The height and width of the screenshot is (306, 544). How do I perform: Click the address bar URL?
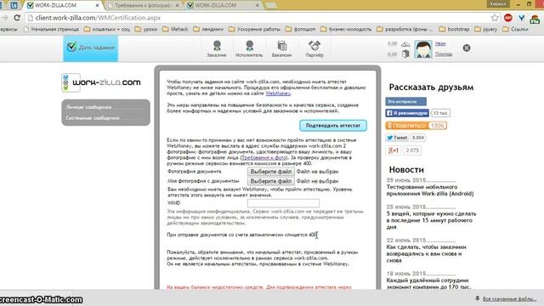(98, 18)
